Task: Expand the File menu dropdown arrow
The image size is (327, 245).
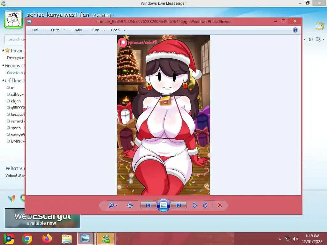Action: coord(44,30)
